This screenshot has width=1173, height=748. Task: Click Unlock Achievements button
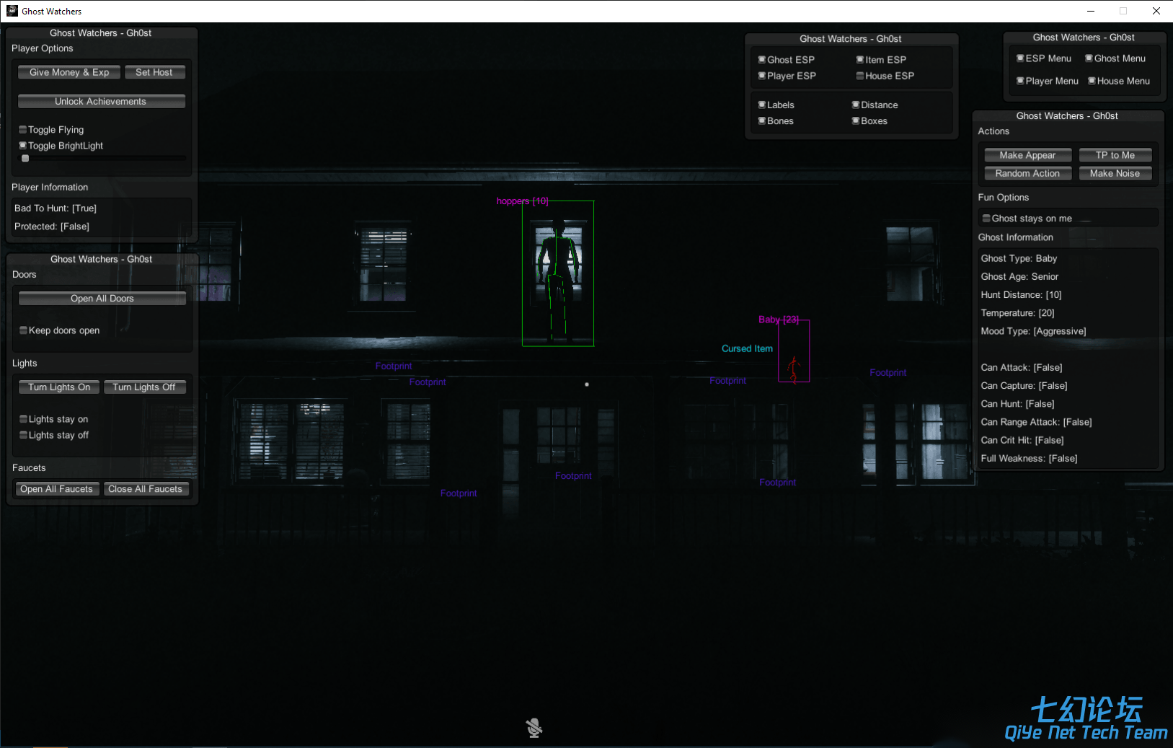101,102
